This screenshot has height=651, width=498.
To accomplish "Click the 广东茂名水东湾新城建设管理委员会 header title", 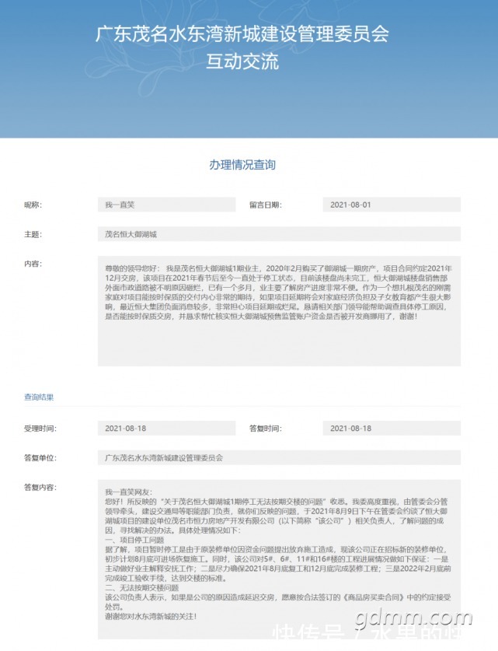I will click(x=242, y=34).
